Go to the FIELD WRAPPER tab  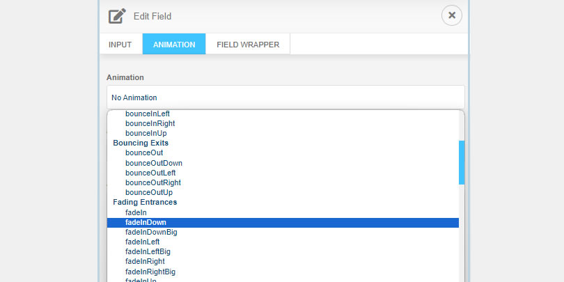pyautogui.click(x=248, y=45)
